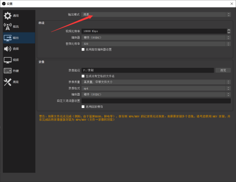Open the 音频 (Audio) speaker icon page
This screenshot has height=182, width=236.
pos(8,49)
